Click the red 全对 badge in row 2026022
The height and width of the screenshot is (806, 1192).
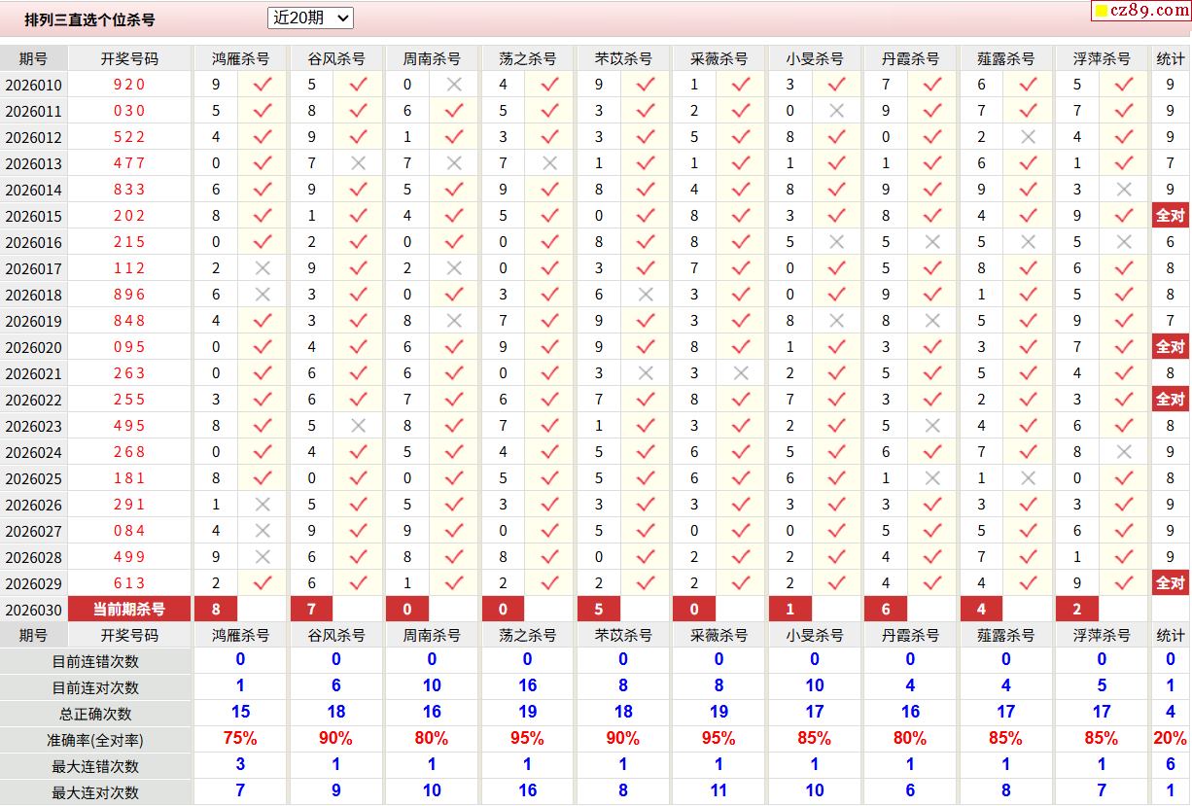pyautogui.click(x=1171, y=400)
